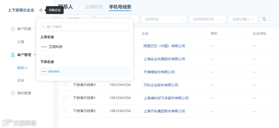Click the 商机管理 yen icon
This screenshot has height=128, width=279.
pyautogui.click(x=13, y=93)
